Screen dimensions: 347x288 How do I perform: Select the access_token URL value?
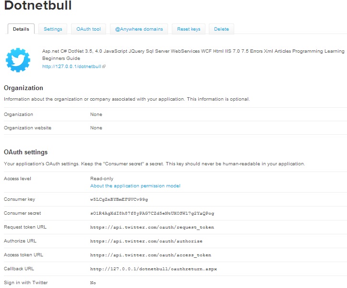click(x=151, y=255)
